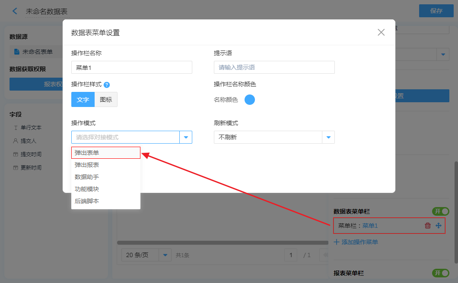Click the 未命名表单 document icon
Screen dimensions: 458x283
(17, 52)
